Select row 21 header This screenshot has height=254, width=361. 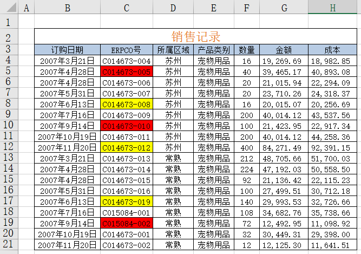[9, 244]
